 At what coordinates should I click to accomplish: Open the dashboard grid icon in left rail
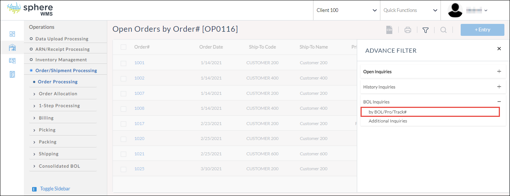click(x=12, y=34)
